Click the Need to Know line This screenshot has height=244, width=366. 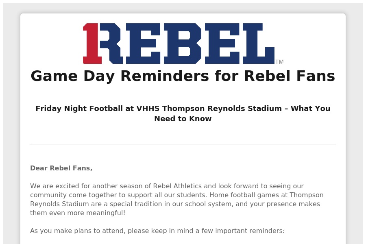tap(183, 119)
